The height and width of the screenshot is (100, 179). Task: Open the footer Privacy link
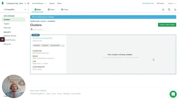pos(60,94)
